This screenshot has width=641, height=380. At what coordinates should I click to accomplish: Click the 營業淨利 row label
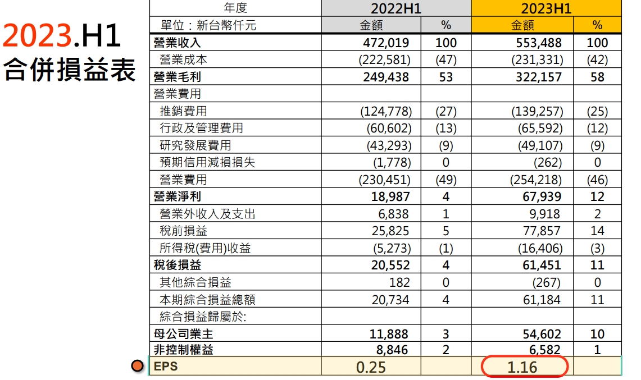tap(177, 196)
